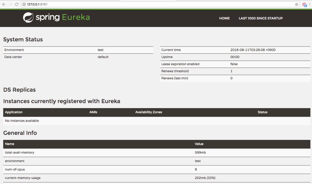Click the Lease expiration enabled label

pos(180,64)
